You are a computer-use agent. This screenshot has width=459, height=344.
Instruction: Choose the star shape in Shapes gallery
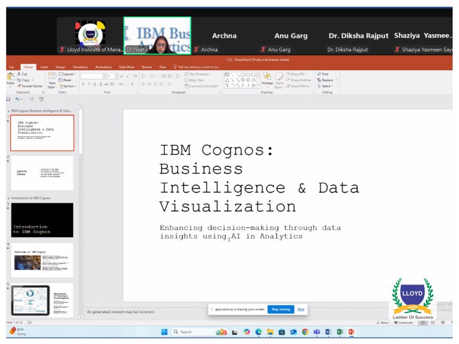253,85
